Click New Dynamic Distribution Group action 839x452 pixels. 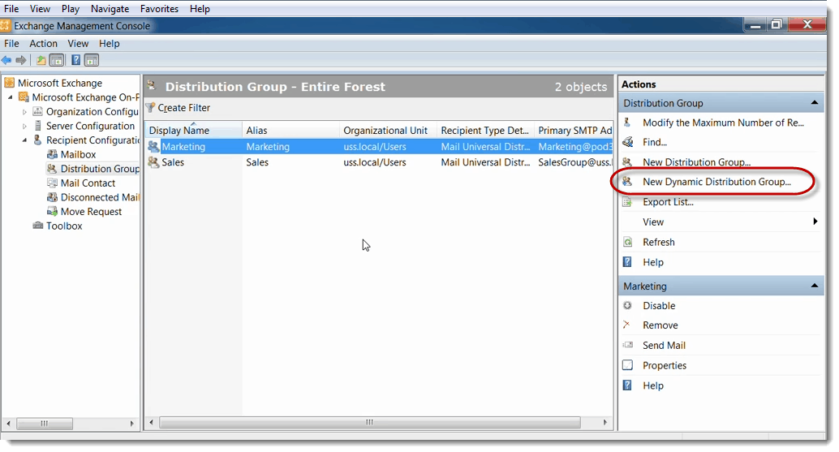click(x=716, y=182)
